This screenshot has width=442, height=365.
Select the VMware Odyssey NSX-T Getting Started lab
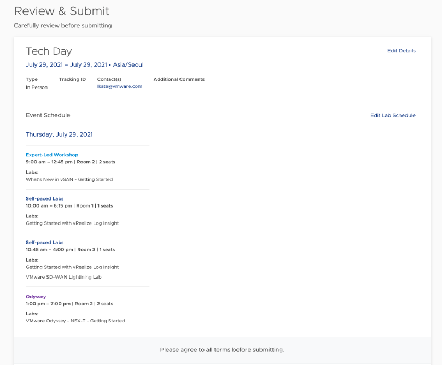(x=75, y=321)
